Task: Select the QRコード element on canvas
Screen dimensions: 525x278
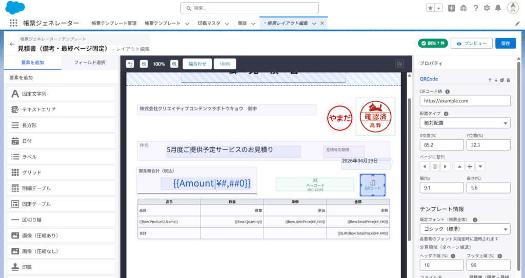Action: pos(372,185)
